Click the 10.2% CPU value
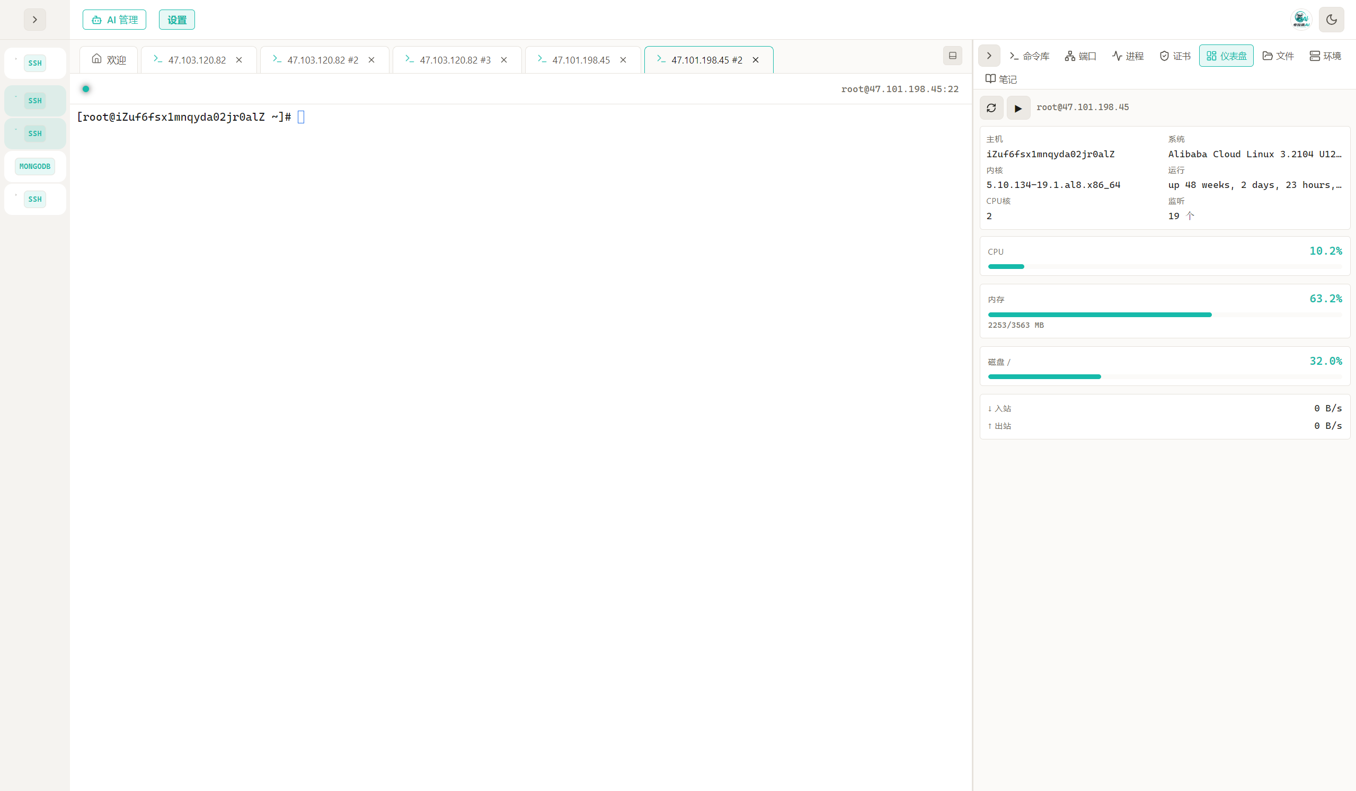Image resolution: width=1356 pixels, height=791 pixels. (x=1325, y=251)
